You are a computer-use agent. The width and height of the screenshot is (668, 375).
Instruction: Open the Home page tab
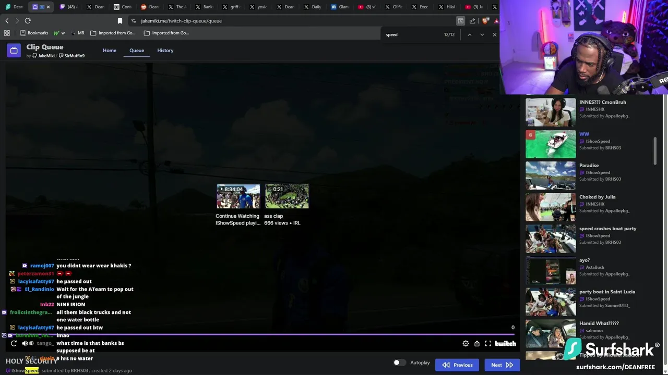point(110,51)
